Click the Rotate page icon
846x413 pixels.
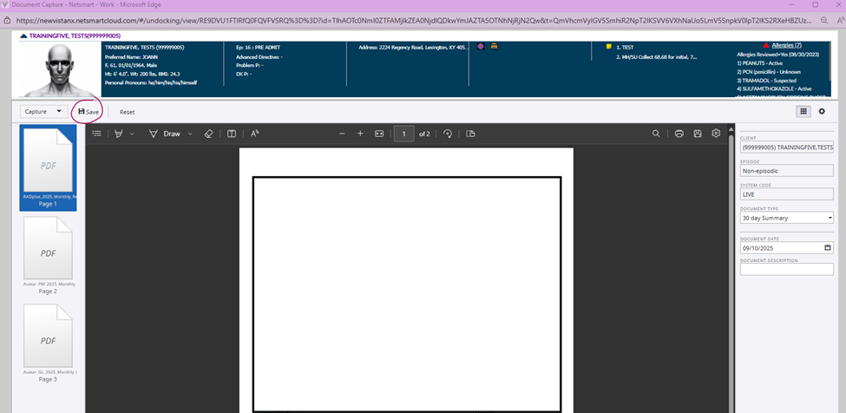[448, 134]
